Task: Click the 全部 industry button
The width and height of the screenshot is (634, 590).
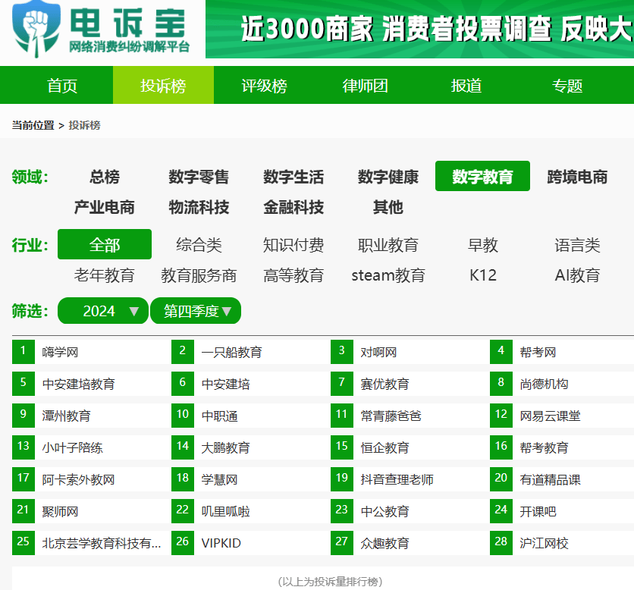Action: (105, 244)
